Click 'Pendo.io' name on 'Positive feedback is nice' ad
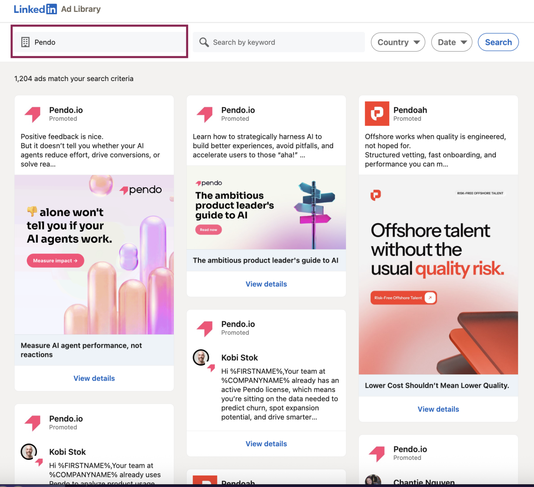The width and height of the screenshot is (534, 487). click(x=66, y=110)
